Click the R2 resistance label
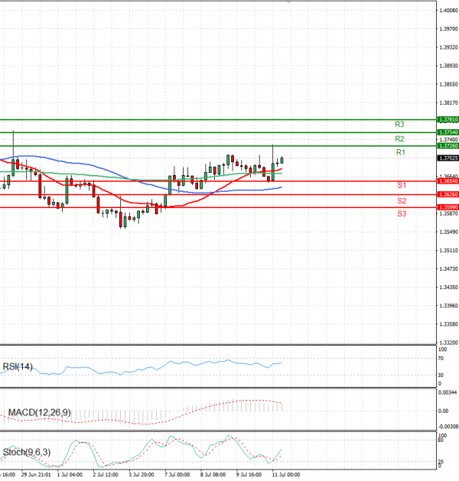This screenshot has width=459, height=481. 399,138
